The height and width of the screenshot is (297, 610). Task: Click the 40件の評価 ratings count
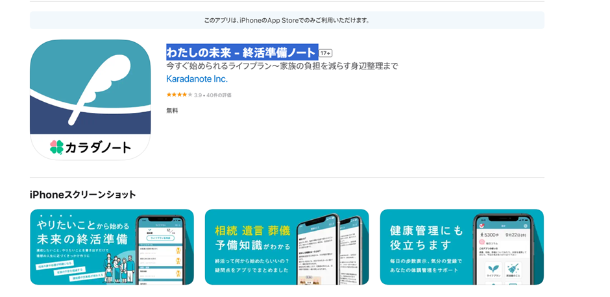point(219,95)
